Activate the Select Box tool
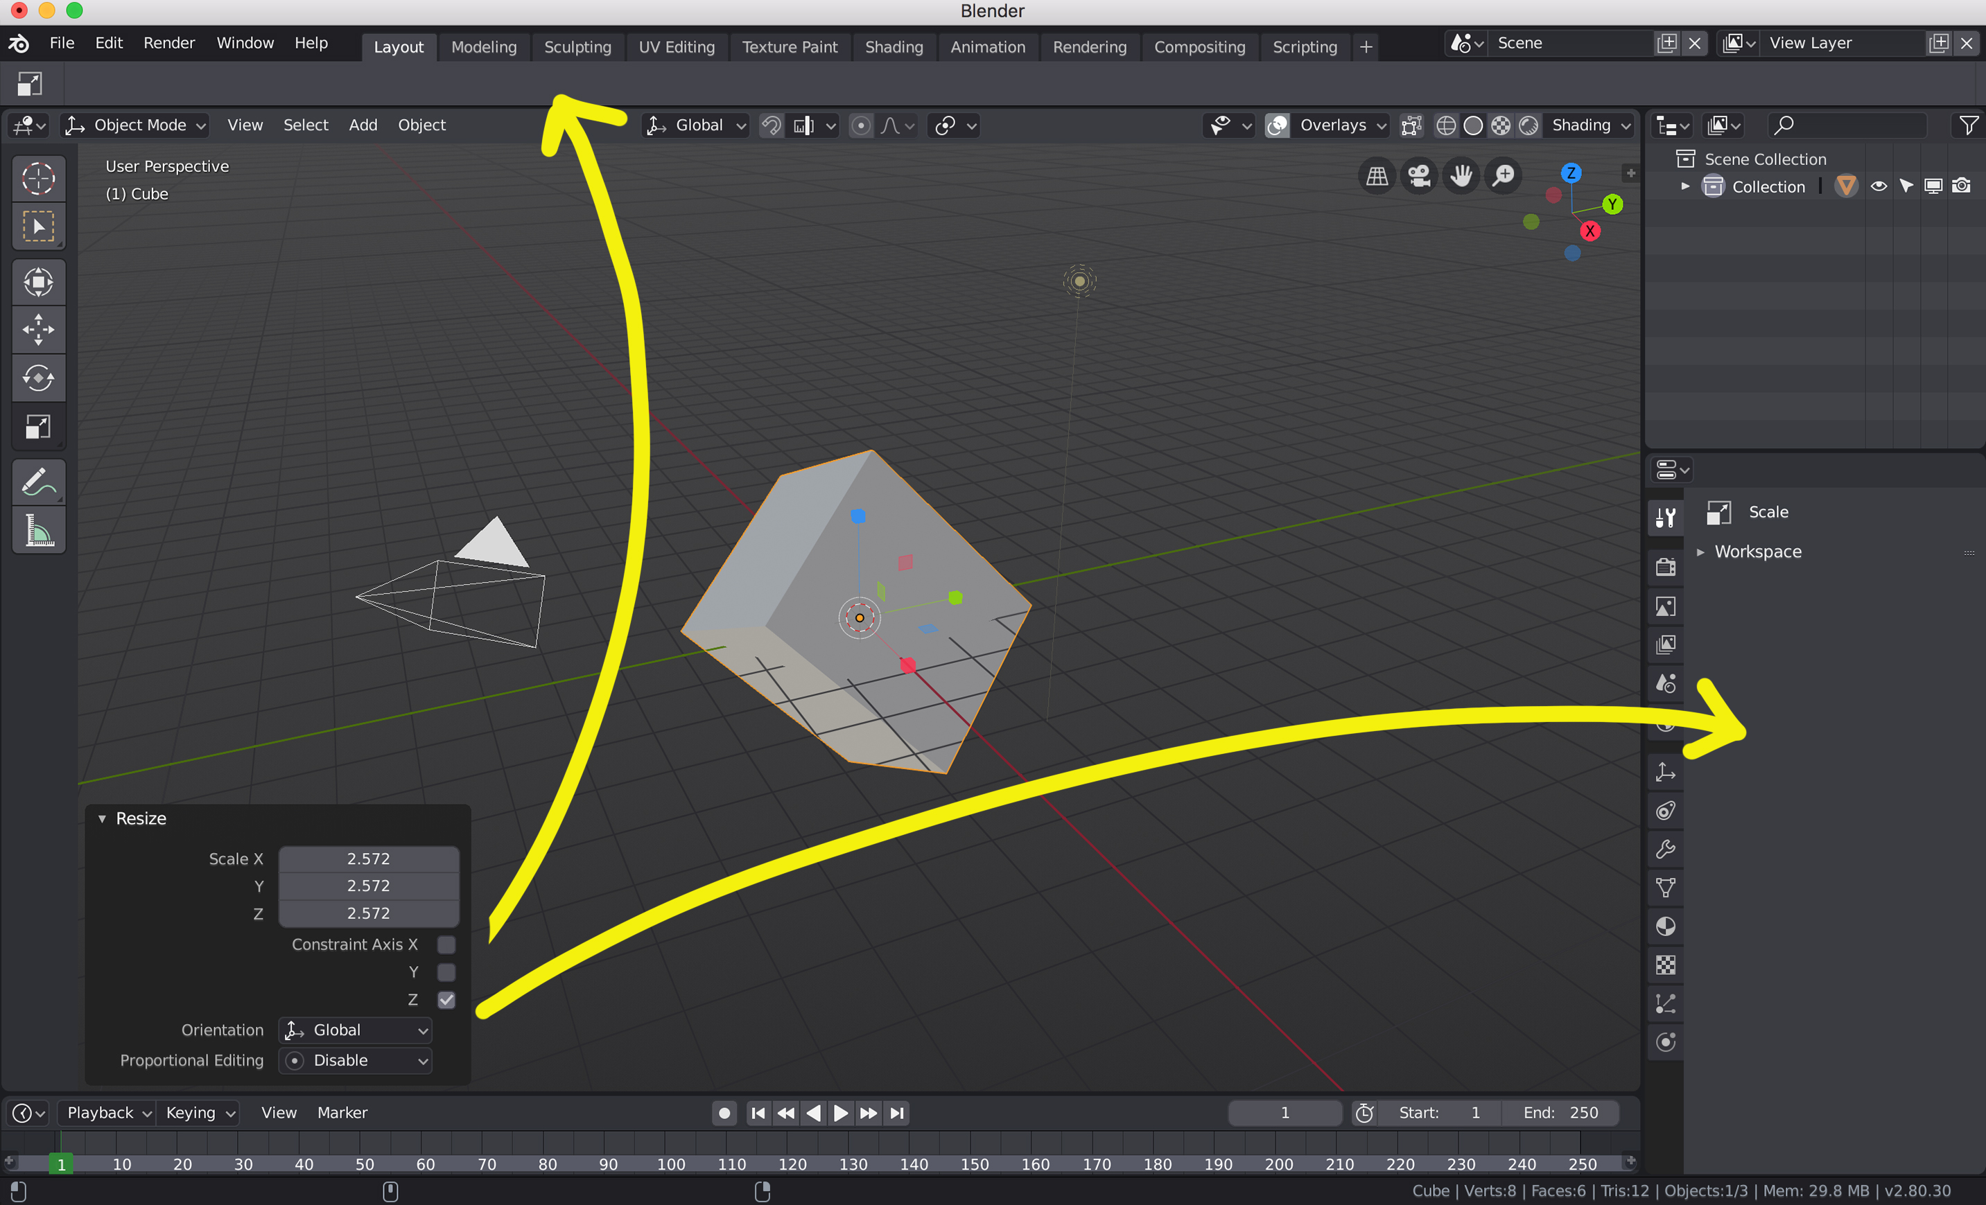 (x=38, y=227)
